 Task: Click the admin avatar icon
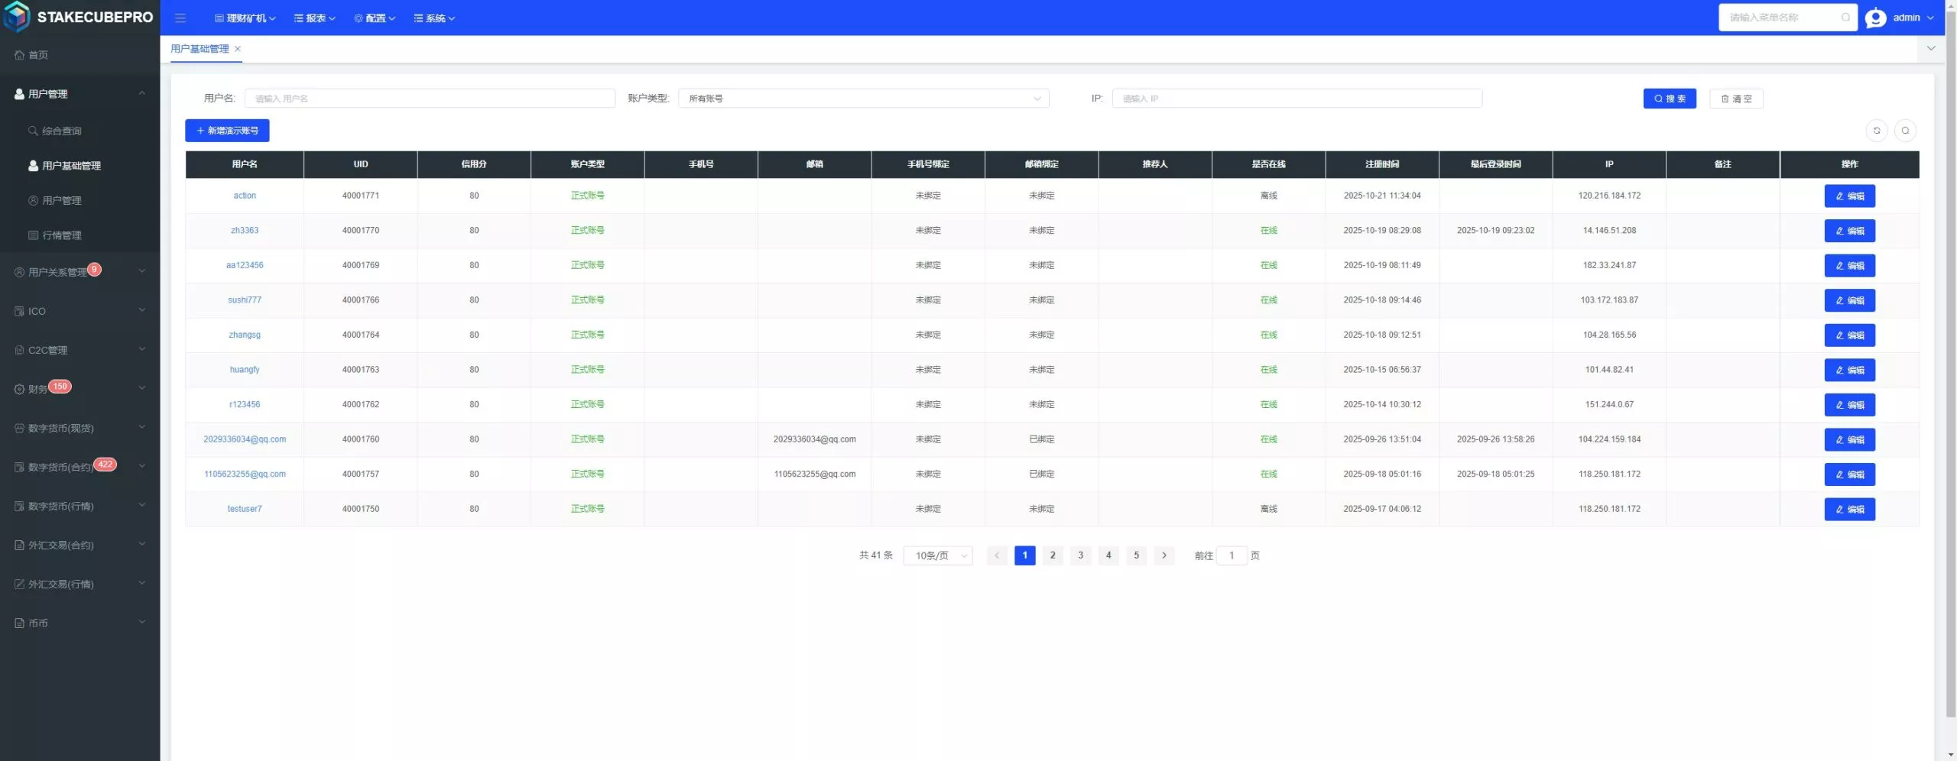pyautogui.click(x=1875, y=18)
